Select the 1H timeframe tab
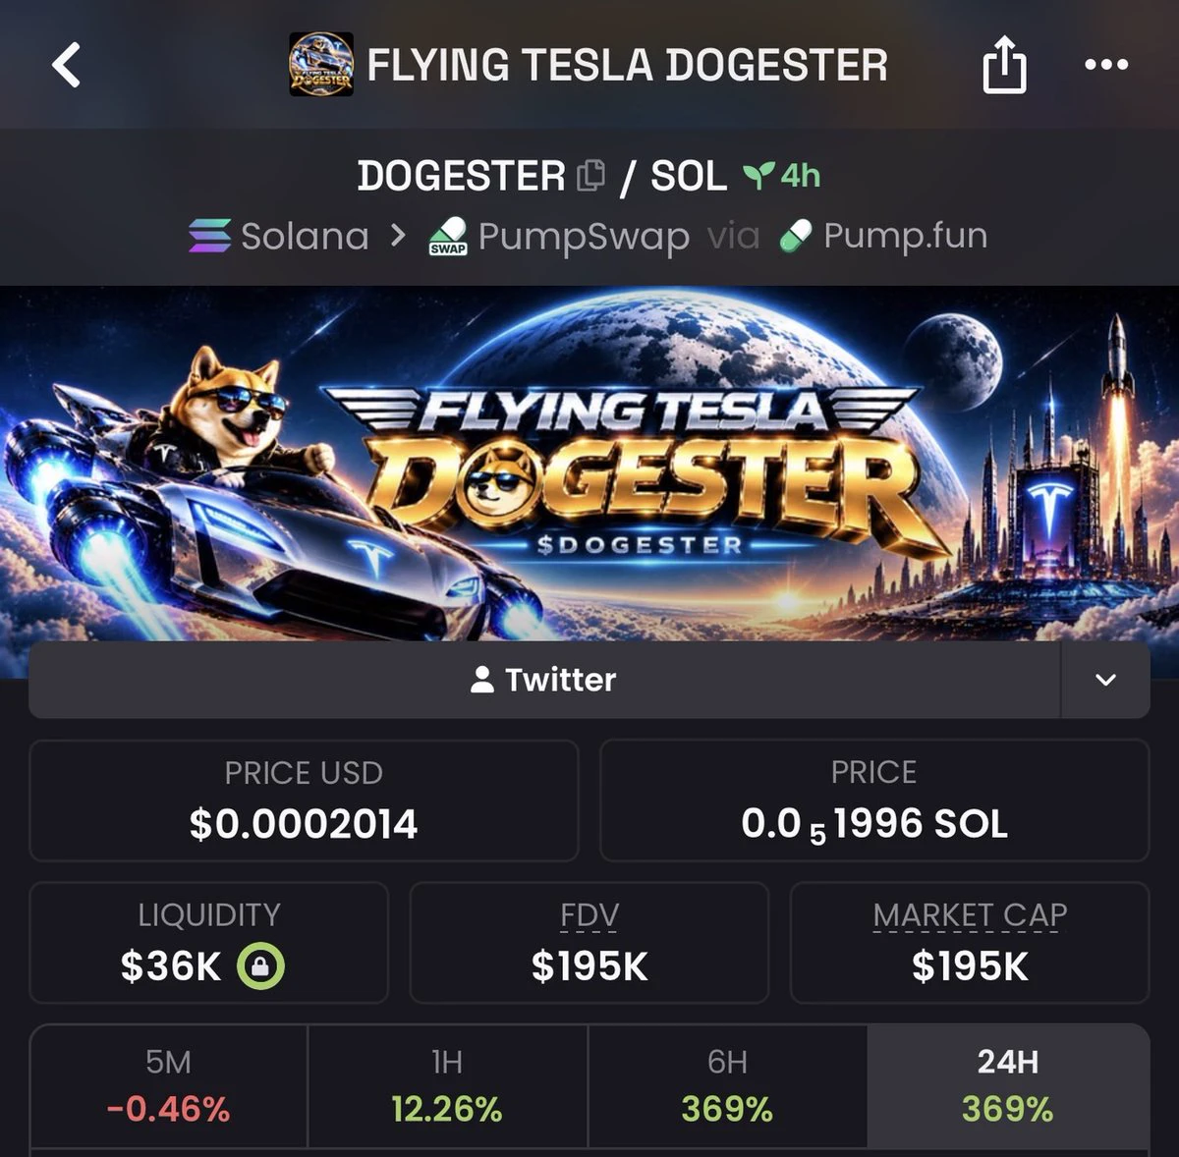1179x1157 pixels. (447, 1086)
